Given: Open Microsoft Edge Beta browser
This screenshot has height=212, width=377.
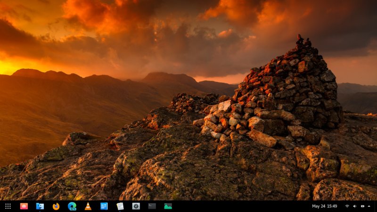Looking at the screenshot, I should [72, 206].
